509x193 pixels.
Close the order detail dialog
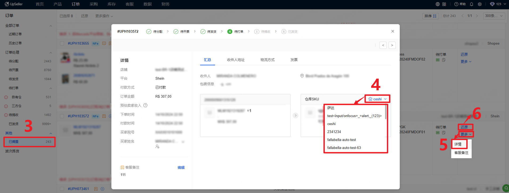pyautogui.click(x=393, y=31)
